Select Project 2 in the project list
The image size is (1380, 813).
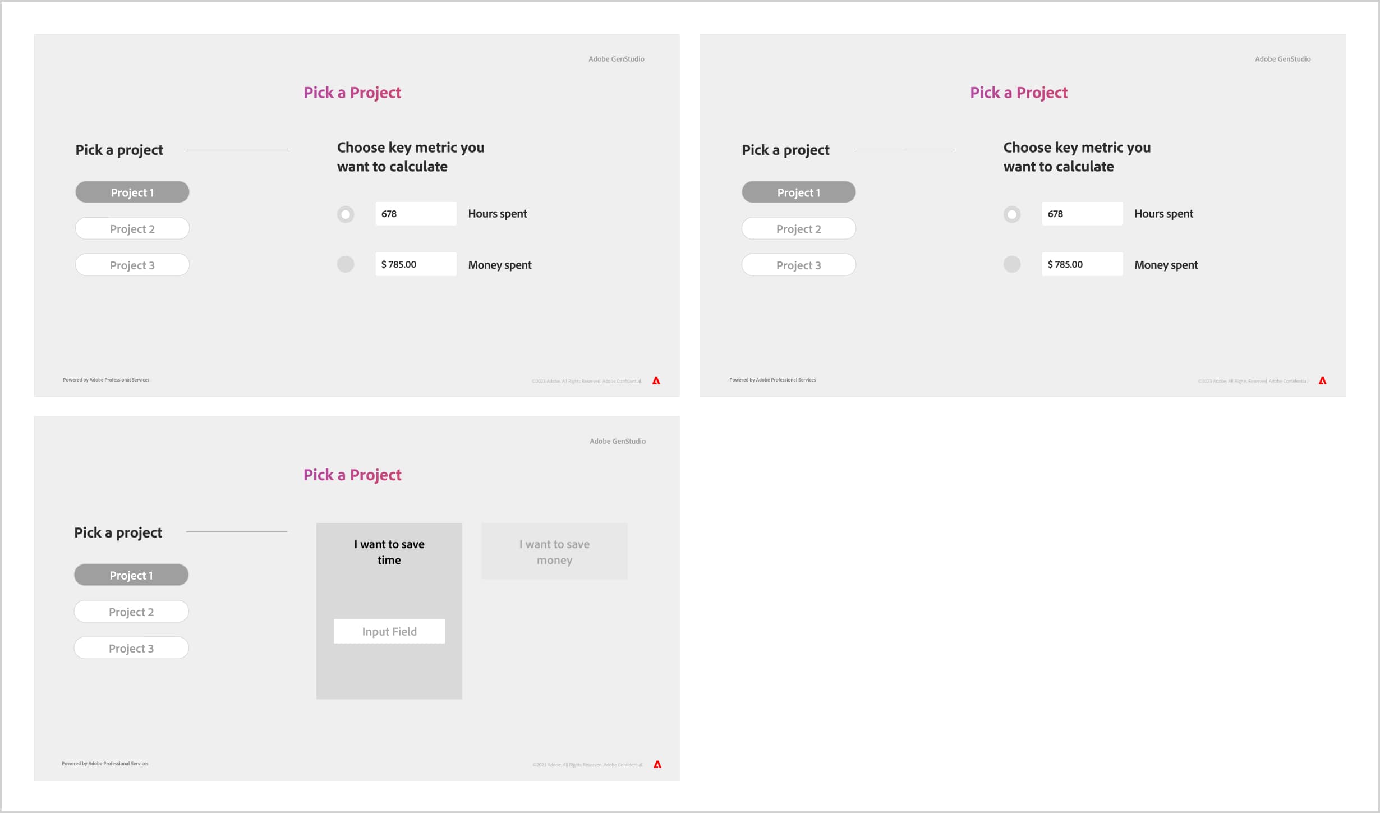(132, 228)
